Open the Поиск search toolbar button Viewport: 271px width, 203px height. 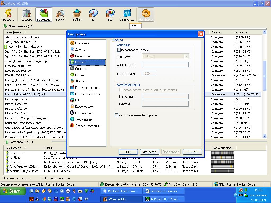[60, 15]
